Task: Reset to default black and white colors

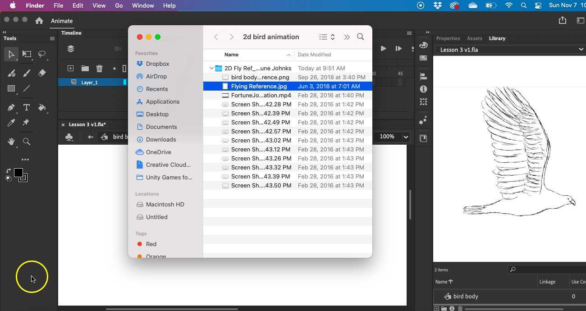Action: coord(8,178)
